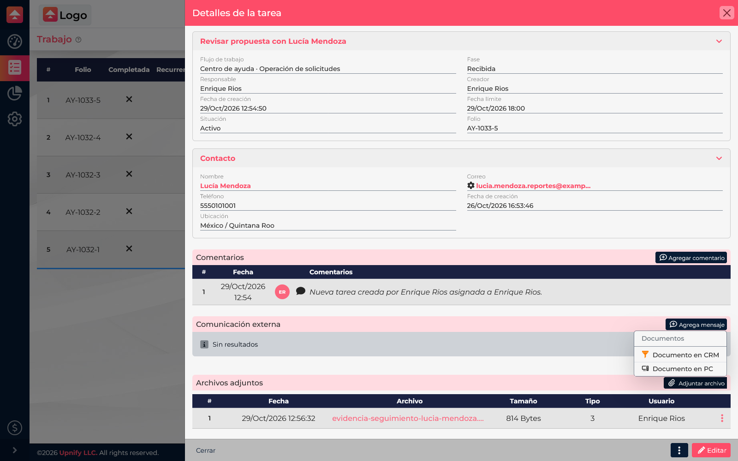Choose Documento en CRM from menu
This screenshot has width=738, height=461.
coord(680,355)
